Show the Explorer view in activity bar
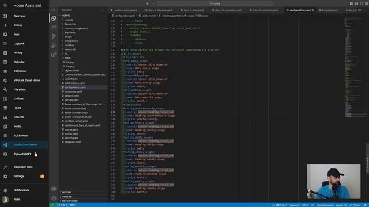This screenshot has width=369, height=207. click(54, 18)
